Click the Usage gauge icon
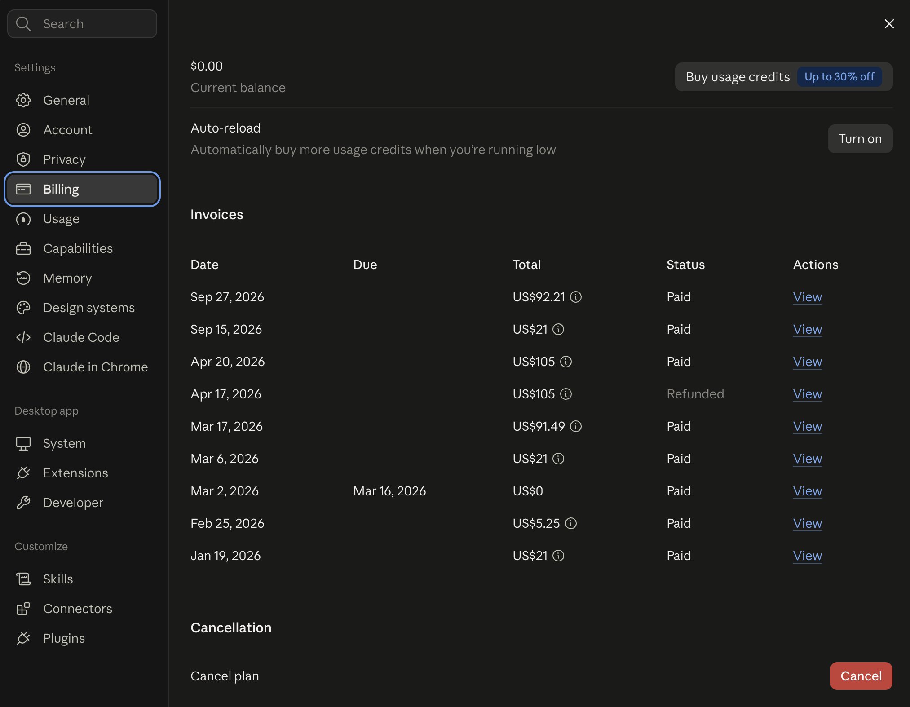910x707 pixels. click(x=23, y=219)
